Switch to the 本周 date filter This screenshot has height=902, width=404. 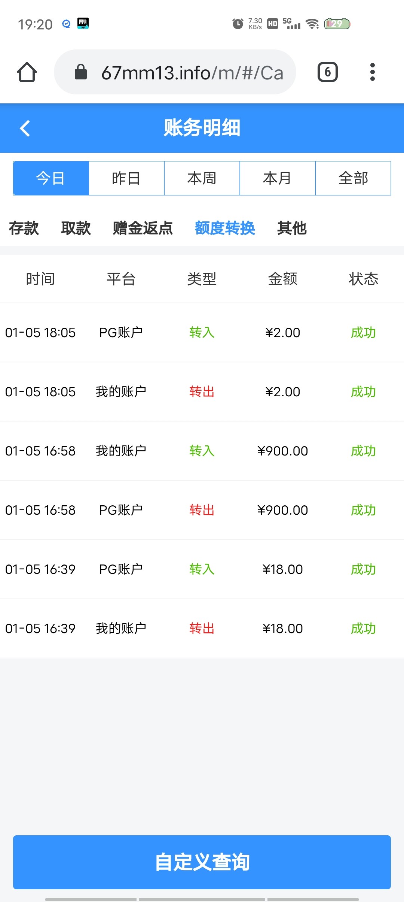[x=202, y=178]
